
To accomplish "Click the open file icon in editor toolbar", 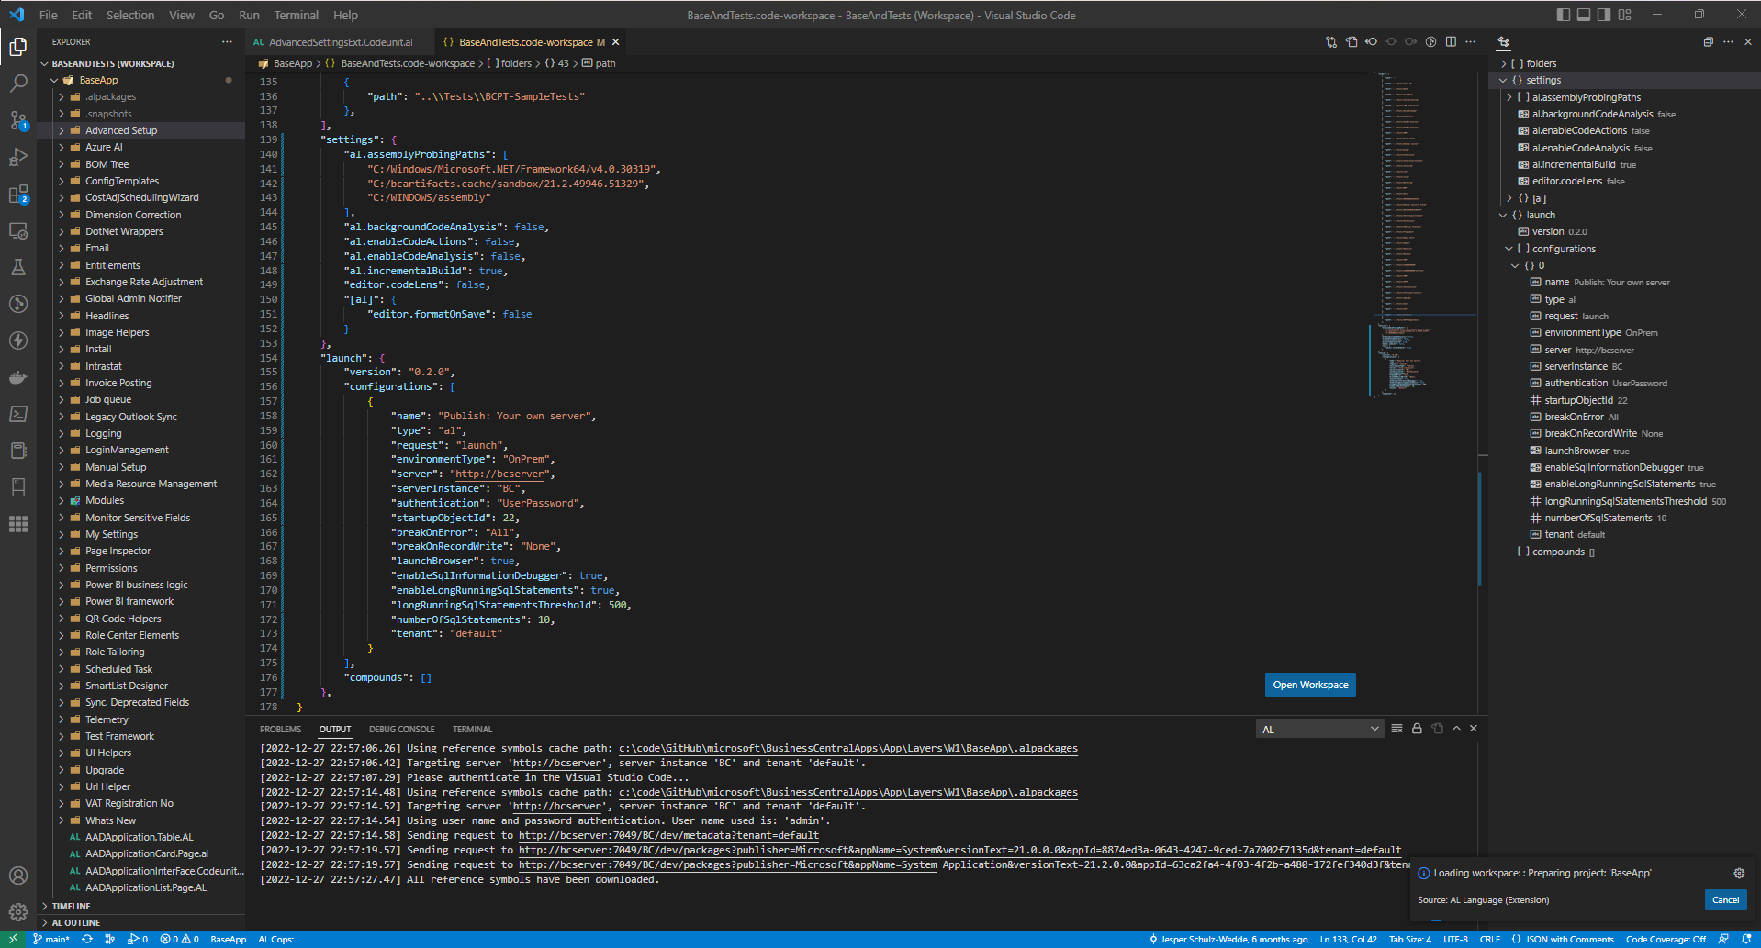I will pyautogui.click(x=1352, y=42).
